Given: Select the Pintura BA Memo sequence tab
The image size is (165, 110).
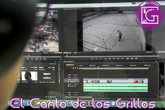Looking at the screenshot, I should coord(69,62).
